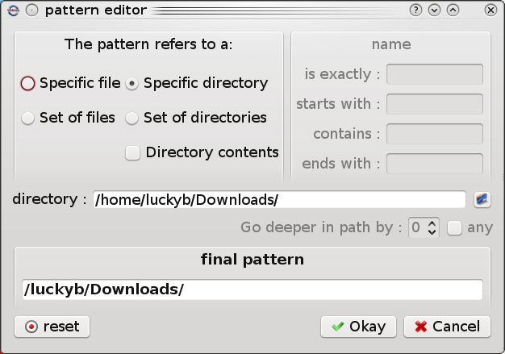Click the final pattern text field

(x=252, y=289)
